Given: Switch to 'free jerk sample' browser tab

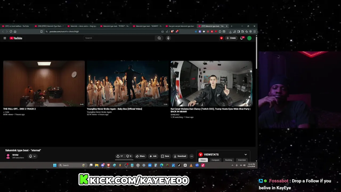Looking at the screenshot, I should pos(180,26).
